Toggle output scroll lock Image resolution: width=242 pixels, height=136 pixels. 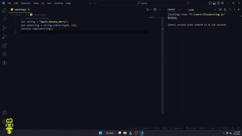tap(225, 9)
